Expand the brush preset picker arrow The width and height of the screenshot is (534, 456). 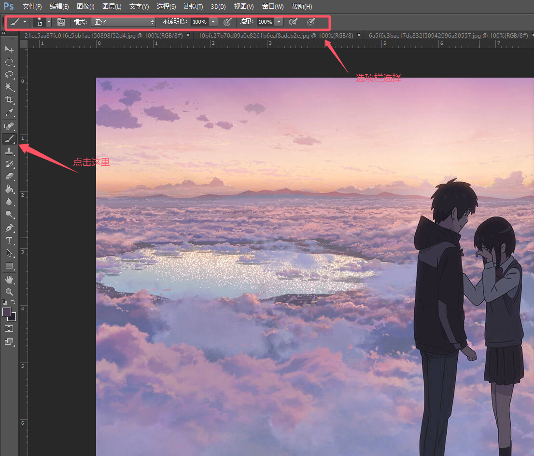[x=49, y=22]
